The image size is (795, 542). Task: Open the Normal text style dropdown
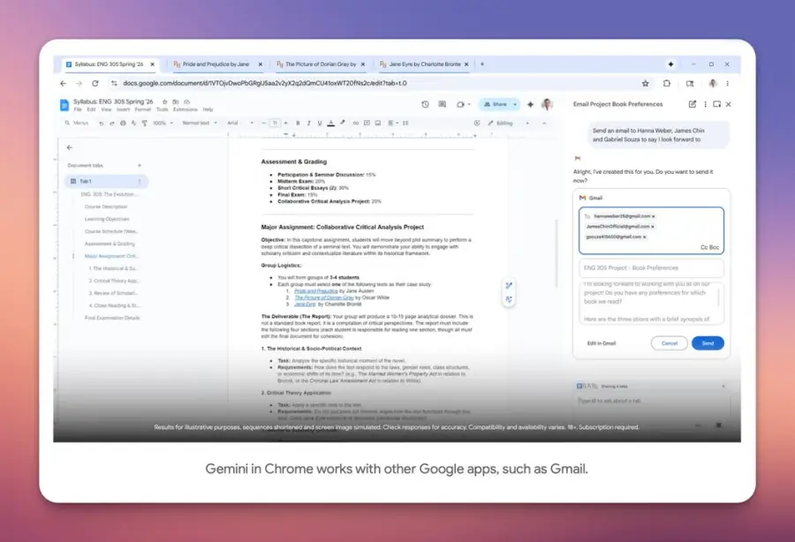coord(200,123)
